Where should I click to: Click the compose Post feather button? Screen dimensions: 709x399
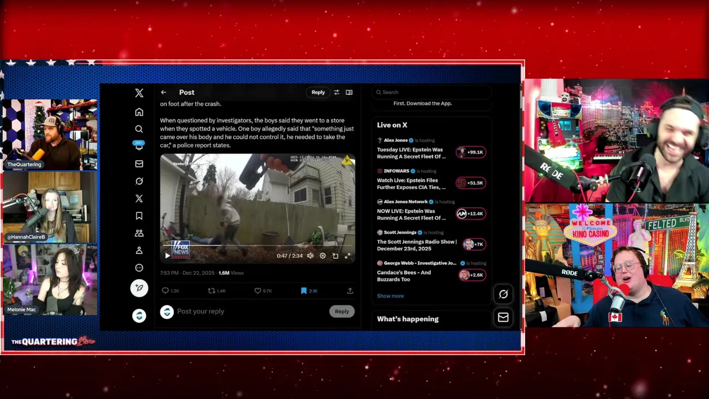point(139,288)
